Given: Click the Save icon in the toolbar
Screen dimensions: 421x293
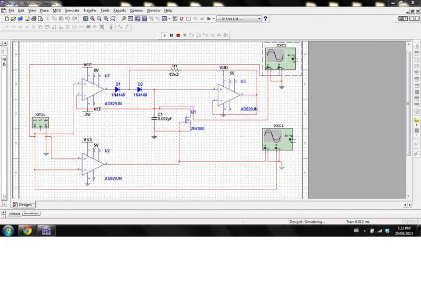Looking at the screenshot, I should [x=27, y=18].
